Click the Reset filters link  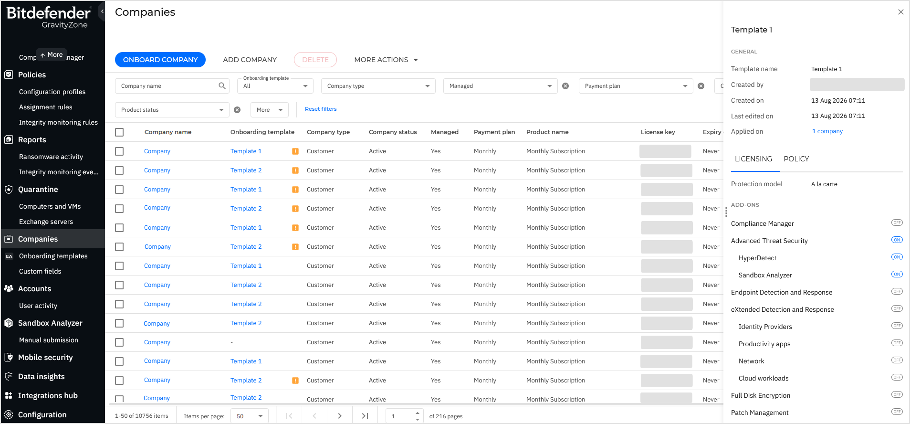click(321, 109)
